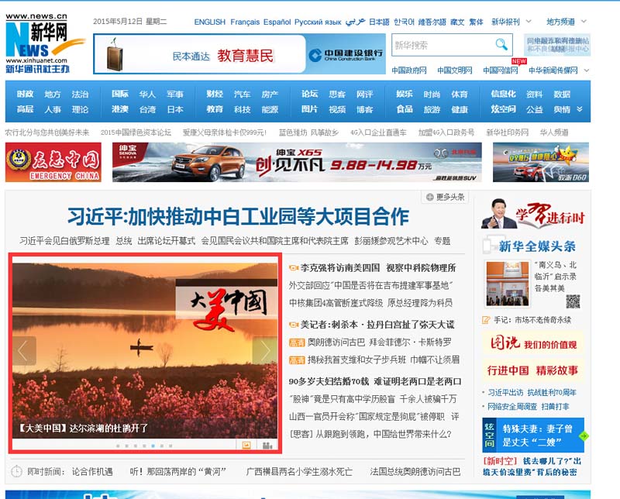Screen dimensions: 620x499
Task: Open the 应急中国 Emergency China banner
Action: 53,161
